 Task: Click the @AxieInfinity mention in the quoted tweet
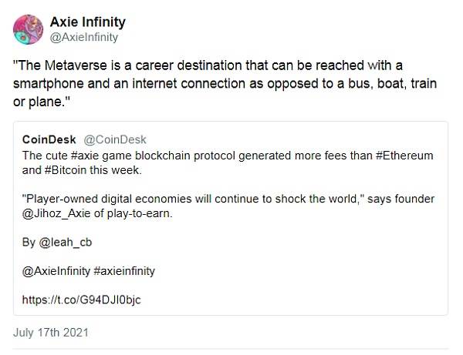(x=56, y=271)
